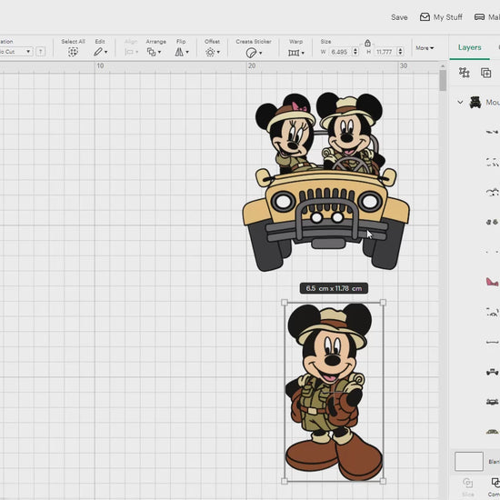
Task: Select the pink bow layer thumbnail
Action: tap(492, 282)
